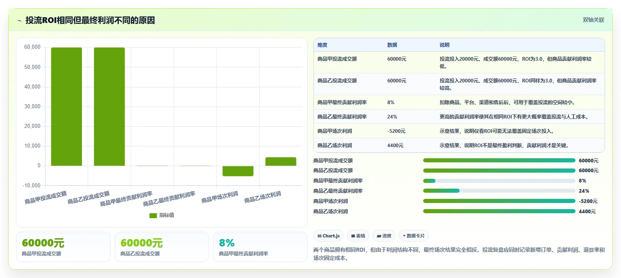Image resolution: width=621 pixels, height=278 pixels.
Task: Click progress bar for 商品乙投流成交额
Action: [499, 171]
